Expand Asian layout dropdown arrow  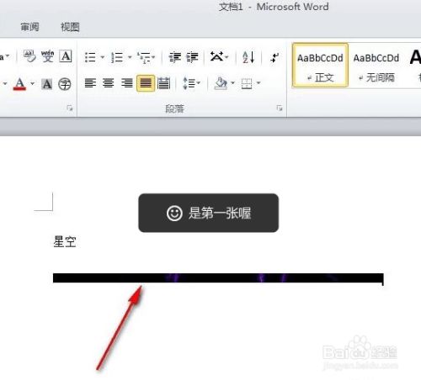[226, 57]
